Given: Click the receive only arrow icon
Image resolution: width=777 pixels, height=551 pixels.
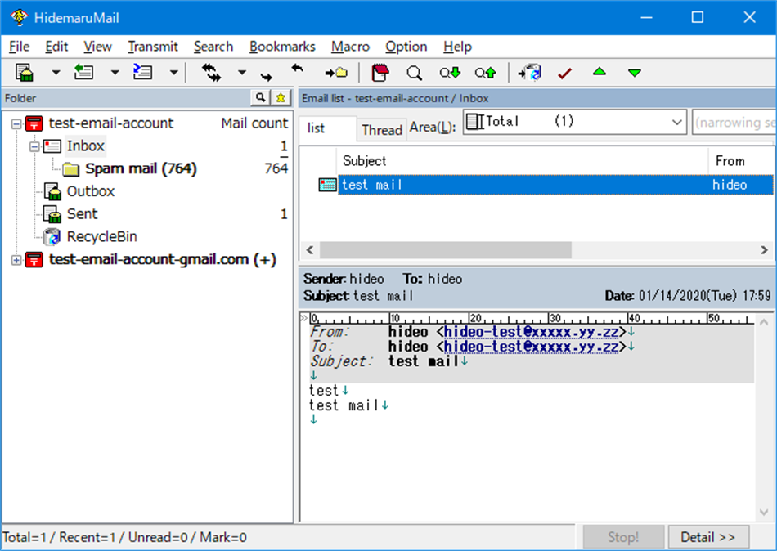Looking at the screenshot, I should coord(298,69).
